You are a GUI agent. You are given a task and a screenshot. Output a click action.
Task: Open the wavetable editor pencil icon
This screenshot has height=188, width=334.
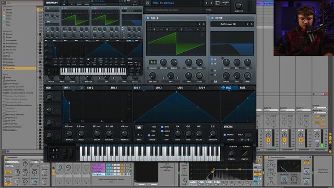202,34
